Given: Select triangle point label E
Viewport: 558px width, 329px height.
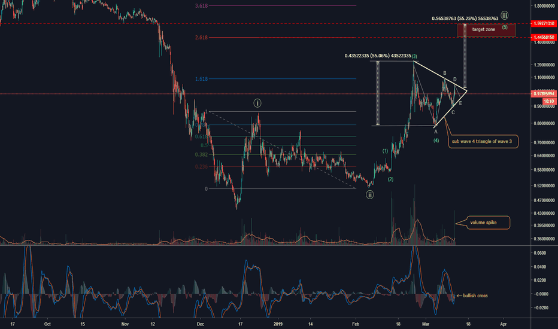Looking at the screenshot, I should coord(460,103).
